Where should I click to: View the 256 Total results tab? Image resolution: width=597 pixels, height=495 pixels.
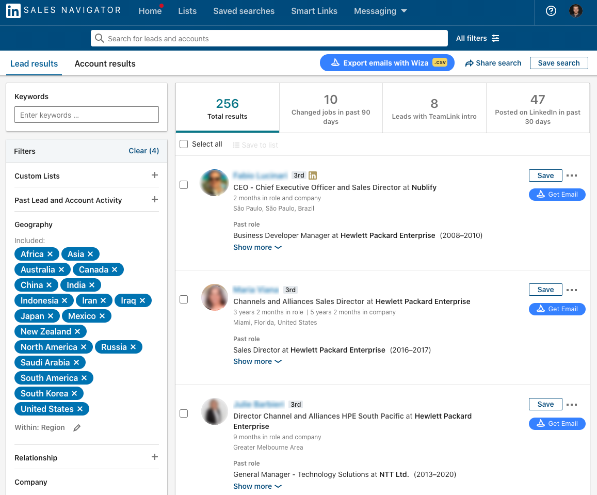228,108
